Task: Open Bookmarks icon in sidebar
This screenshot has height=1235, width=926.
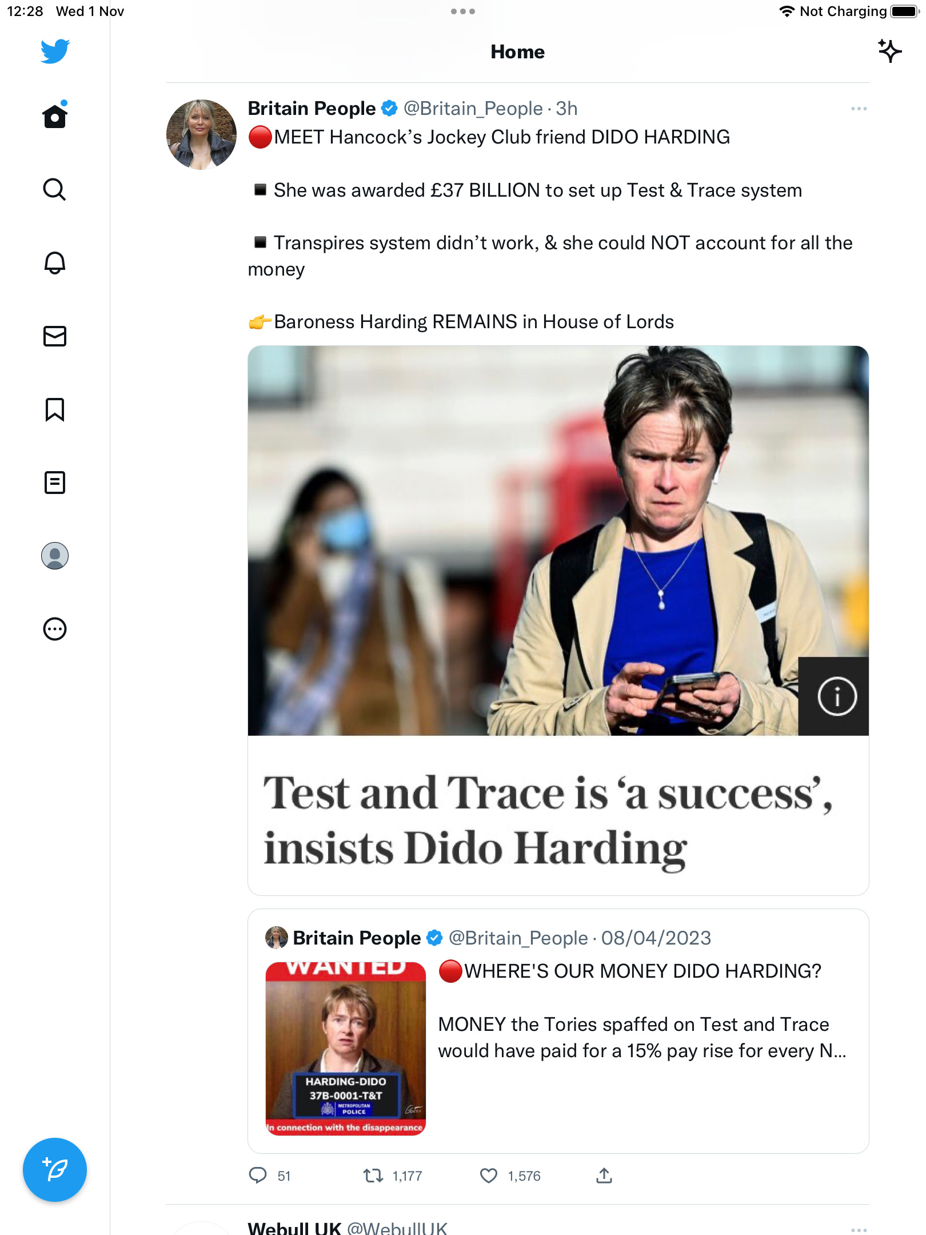Action: pyautogui.click(x=55, y=409)
